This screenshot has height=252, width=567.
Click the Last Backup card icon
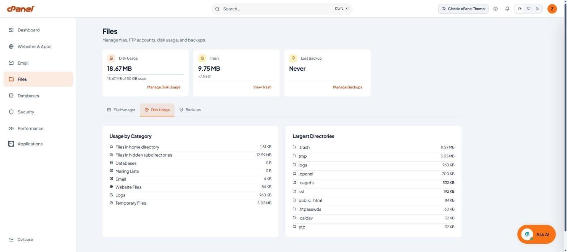[x=293, y=58]
